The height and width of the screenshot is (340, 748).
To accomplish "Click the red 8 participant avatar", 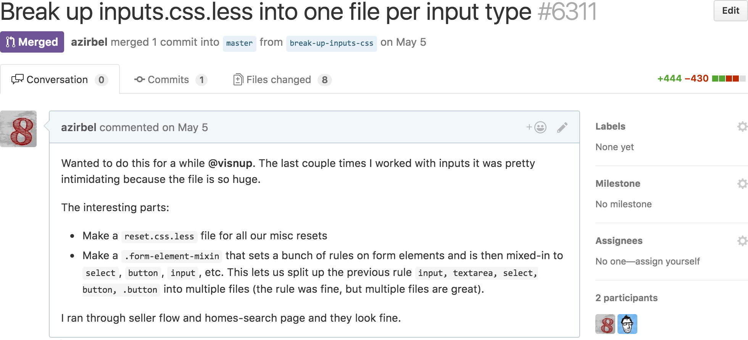I will click(x=605, y=324).
